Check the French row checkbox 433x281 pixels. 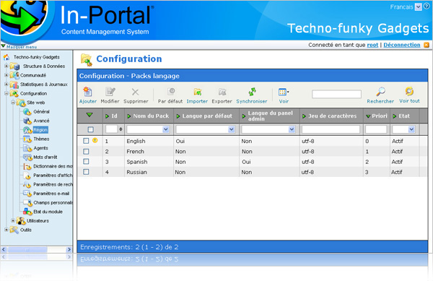[x=86, y=152]
